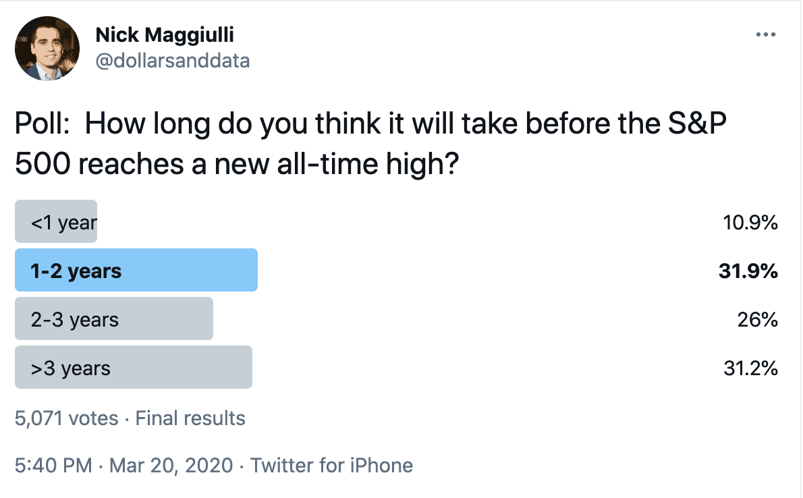Screen dimensions: 803x498
Task: Click the poll question text
Action: point(370,144)
